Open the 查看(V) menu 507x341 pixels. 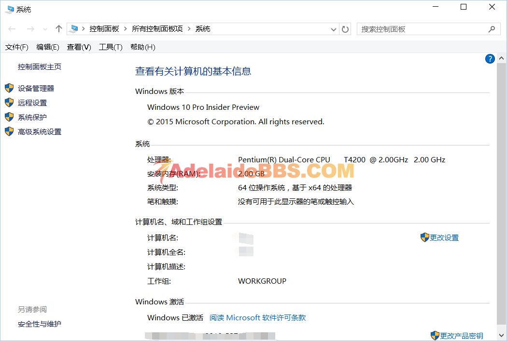(79, 47)
